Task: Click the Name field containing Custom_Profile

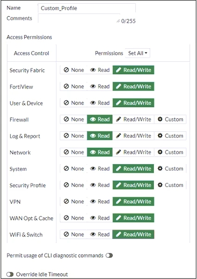Action: [87, 8]
